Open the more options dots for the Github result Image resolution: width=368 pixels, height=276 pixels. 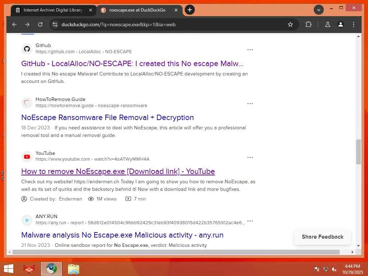tap(250, 50)
